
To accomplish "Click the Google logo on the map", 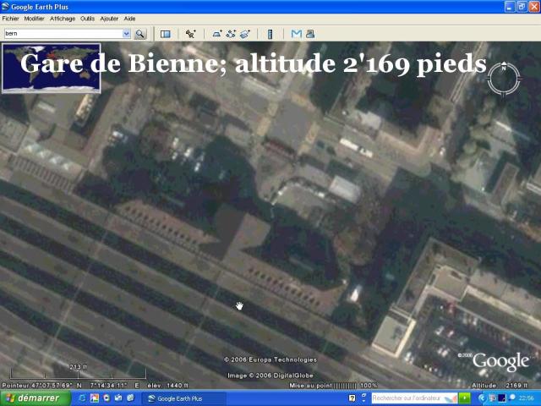I will [x=500, y=361].
